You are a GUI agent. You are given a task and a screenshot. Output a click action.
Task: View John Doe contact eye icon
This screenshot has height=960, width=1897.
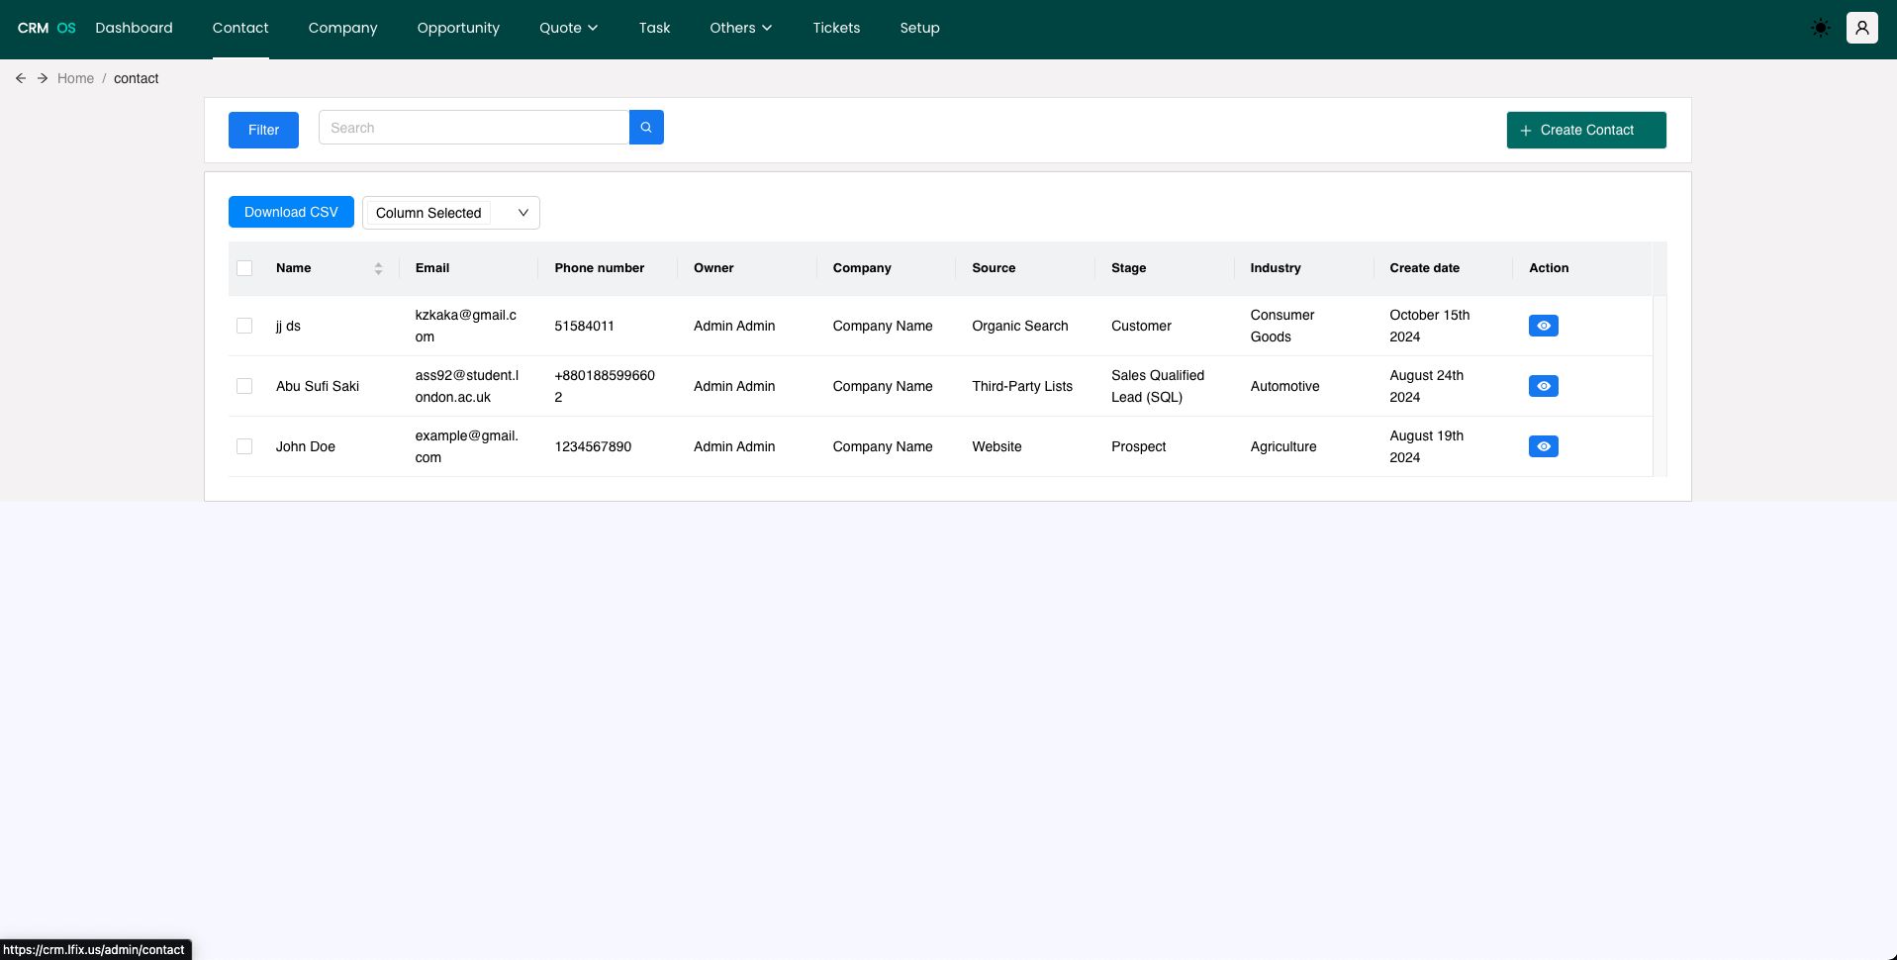[1543, 446]
